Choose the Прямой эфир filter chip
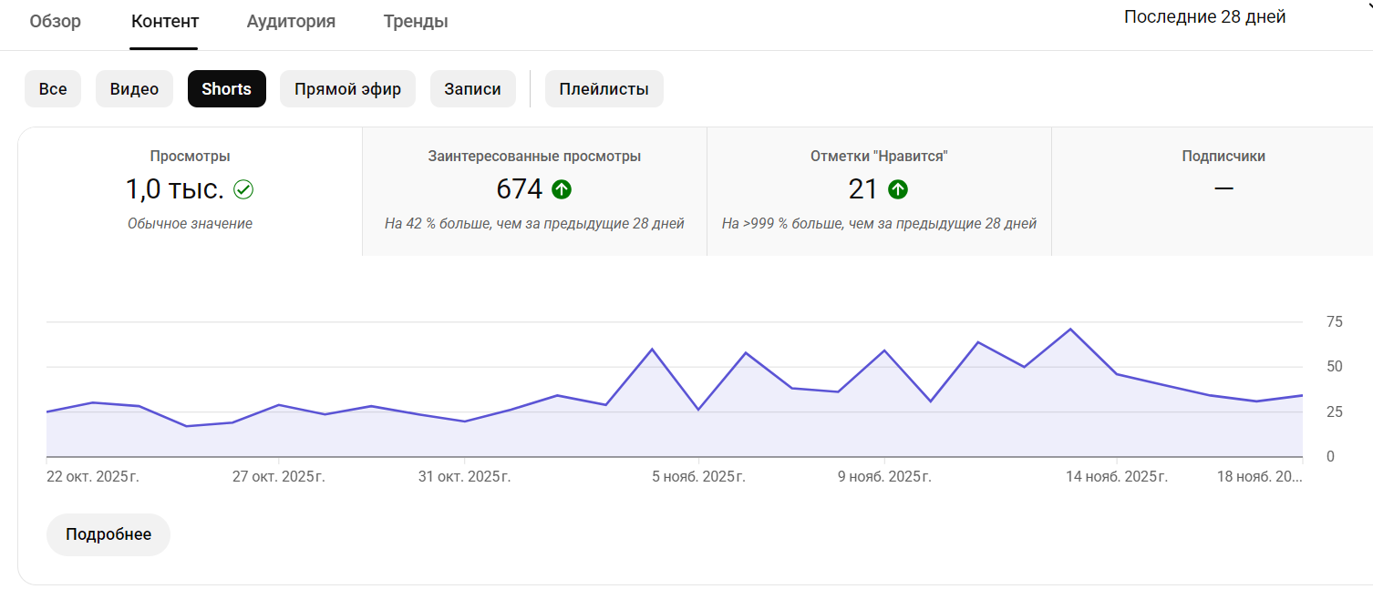 (x=347, y=89)
